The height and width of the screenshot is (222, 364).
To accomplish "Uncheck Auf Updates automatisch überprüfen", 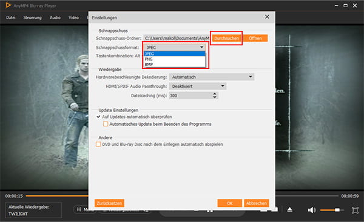I will (x=98, y=117).
